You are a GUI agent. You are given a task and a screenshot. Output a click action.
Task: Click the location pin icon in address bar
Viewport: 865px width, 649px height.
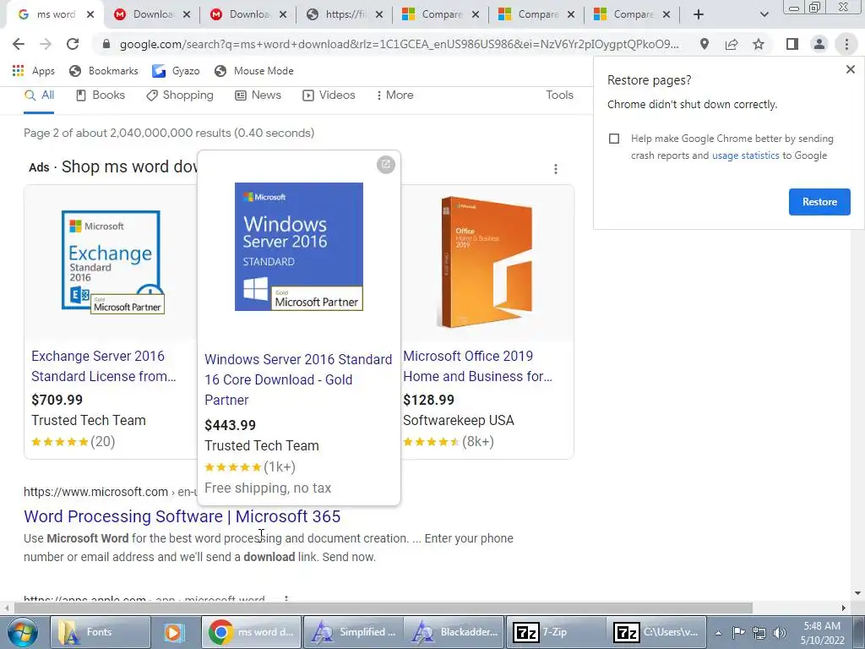(705, 44)
